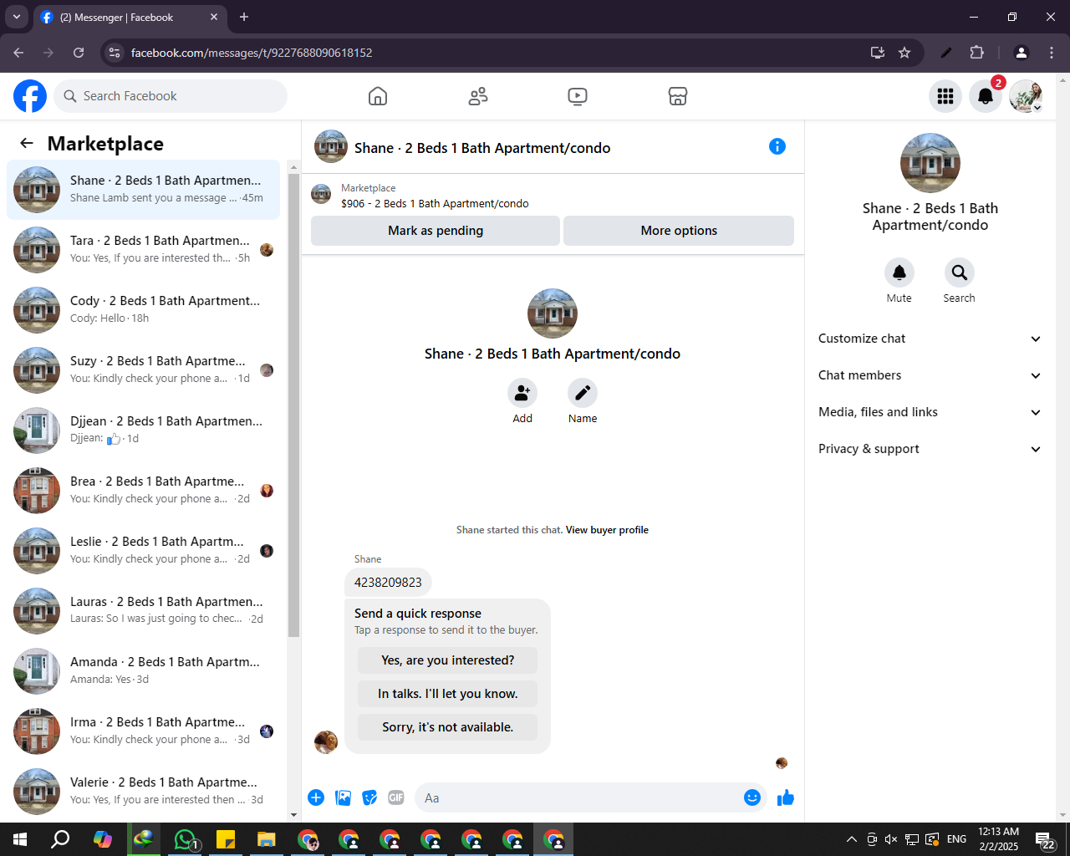1070x856 pixels.
Task: Reload the Messenger page
Action: [79, 53]
